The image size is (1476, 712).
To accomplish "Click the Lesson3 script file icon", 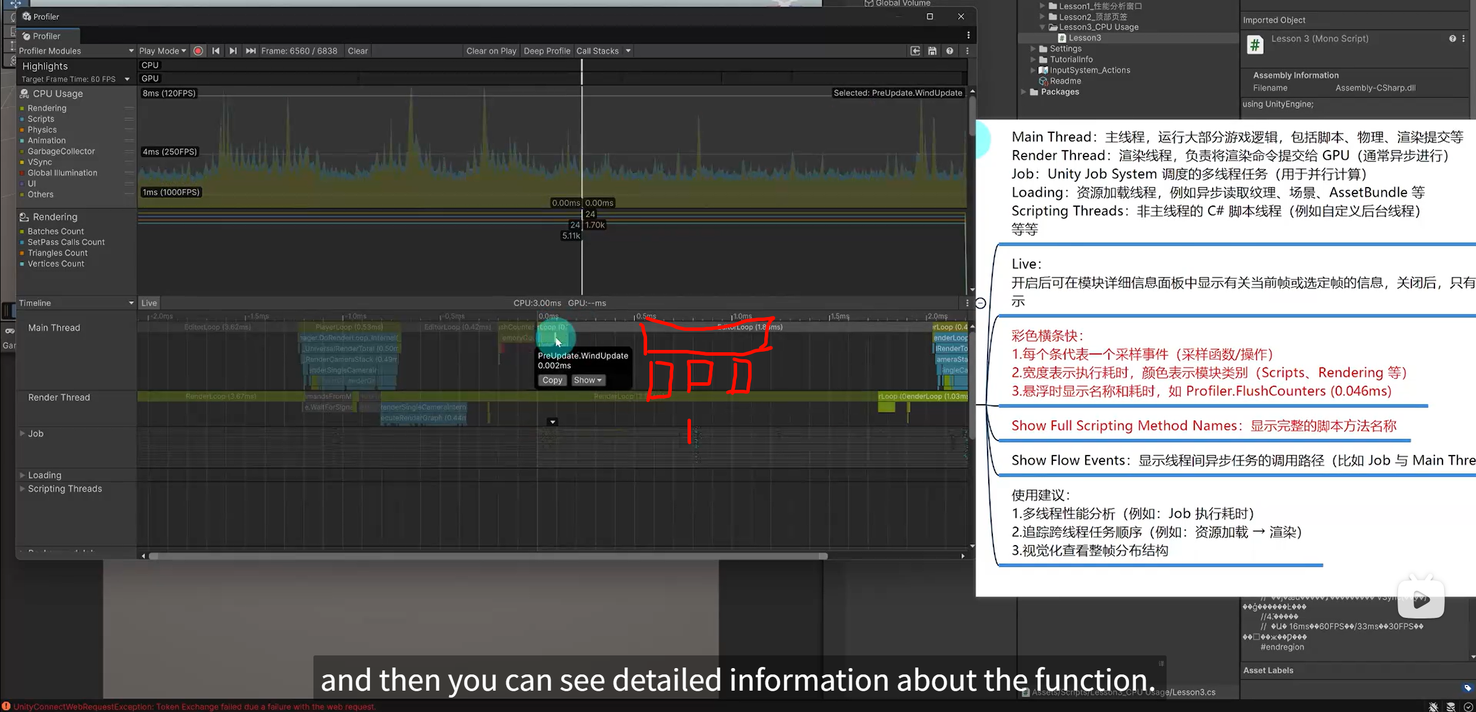I will tap(1062, 38).
